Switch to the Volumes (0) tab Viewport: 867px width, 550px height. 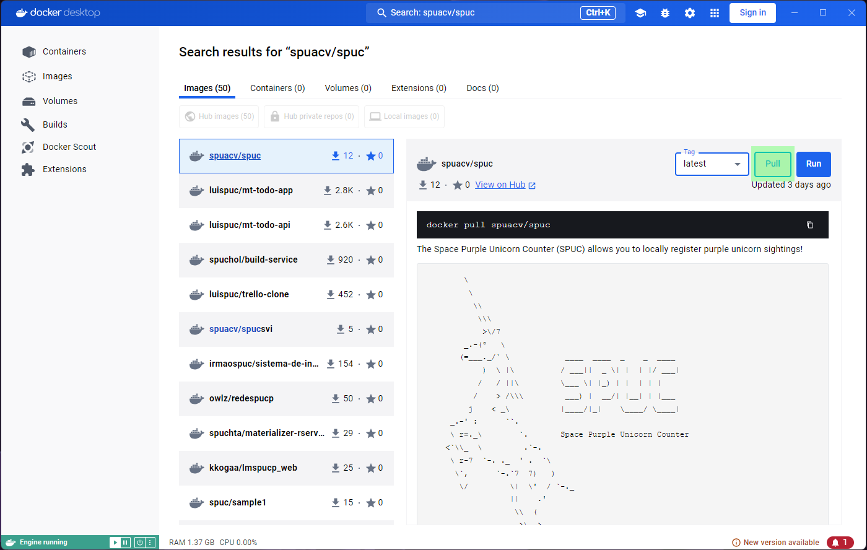[348, 89]
